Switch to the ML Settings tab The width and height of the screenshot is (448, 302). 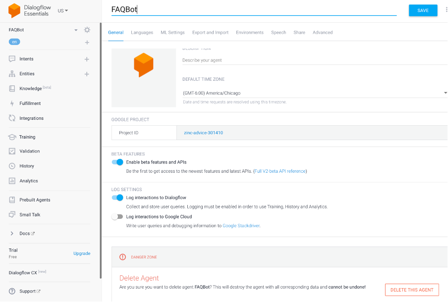point(172,32)
